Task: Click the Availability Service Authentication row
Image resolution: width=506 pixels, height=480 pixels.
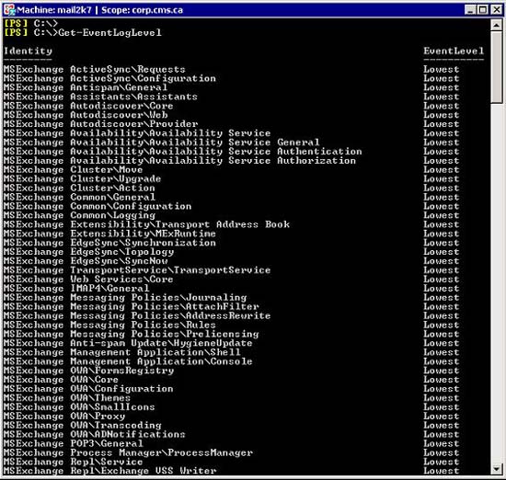Action: pyautogui.click(x=231, y=152)
